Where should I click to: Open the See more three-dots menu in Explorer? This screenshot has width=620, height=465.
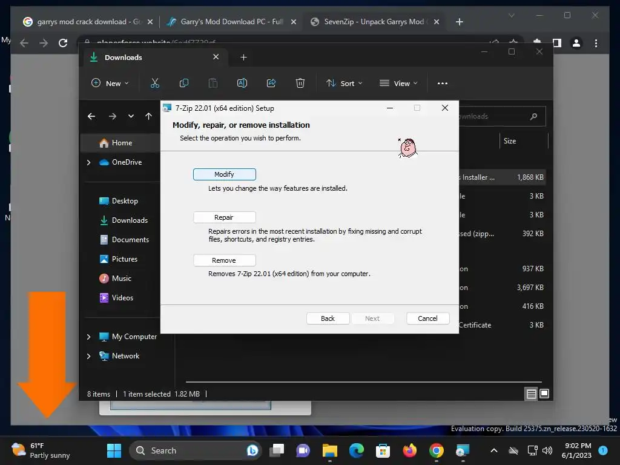coord(443,83)
